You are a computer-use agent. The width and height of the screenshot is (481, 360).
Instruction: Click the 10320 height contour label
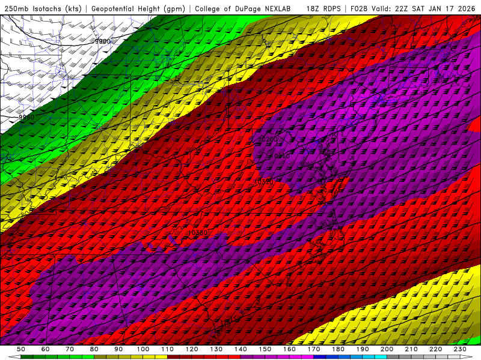click(264, 182)
